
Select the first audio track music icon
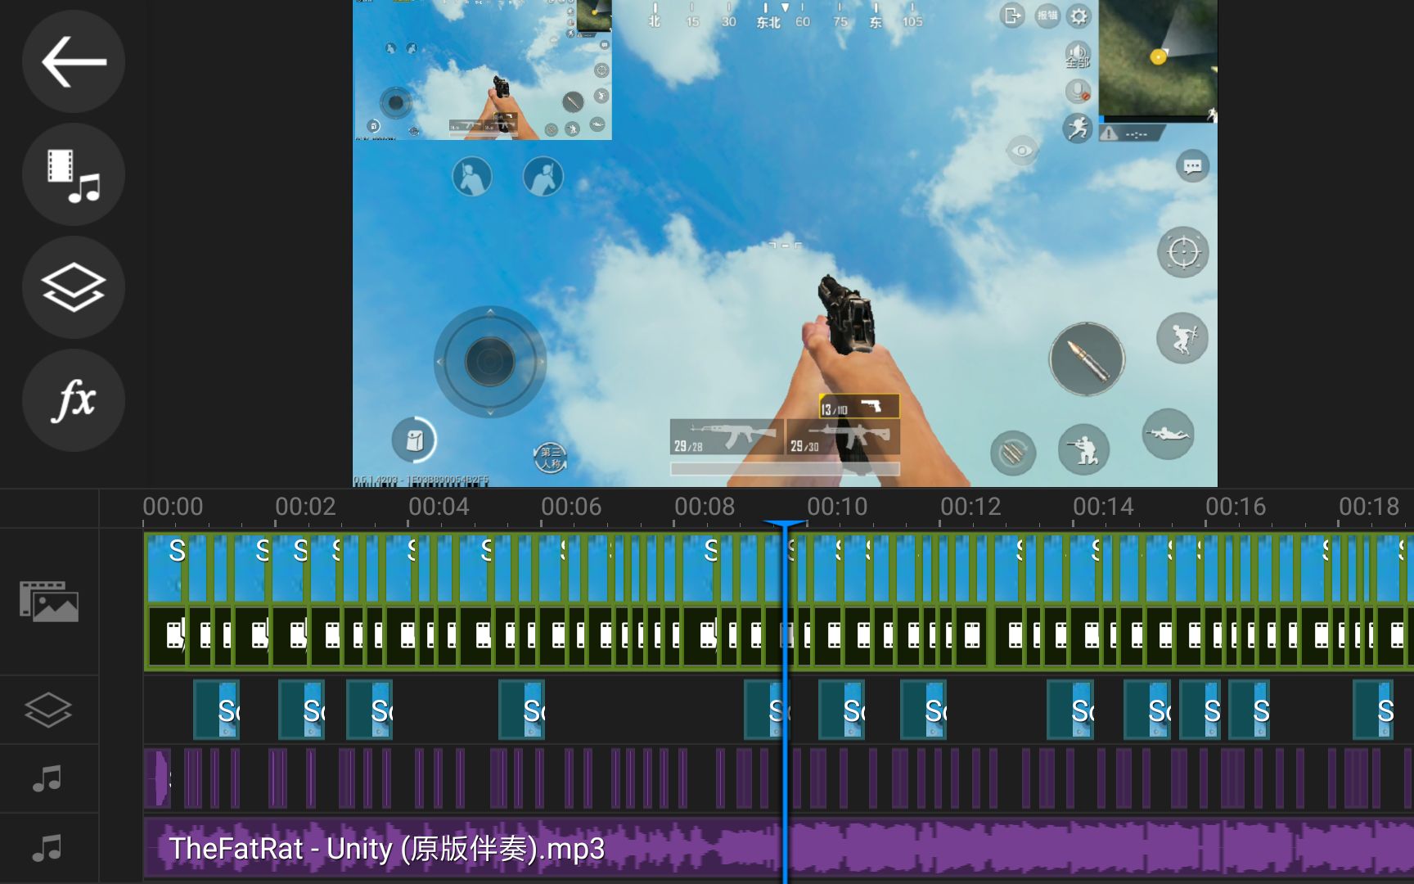[x=47, y=778]
